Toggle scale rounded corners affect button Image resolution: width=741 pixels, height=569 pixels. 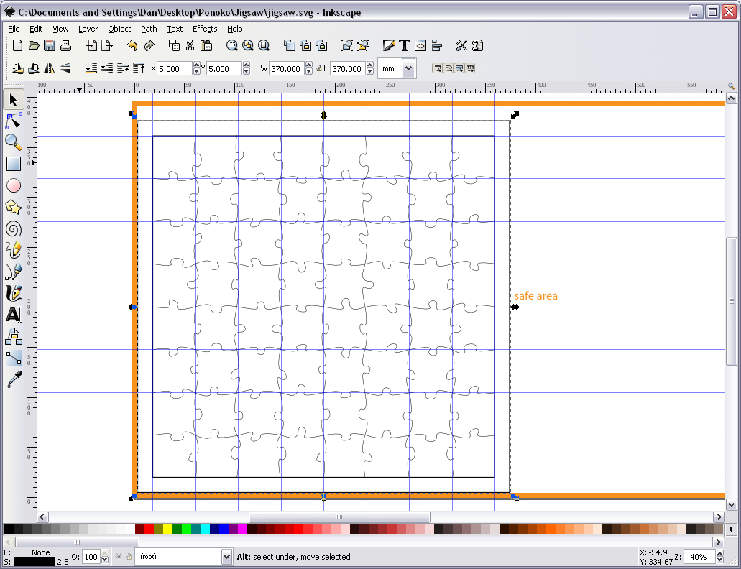pyautogui.click(x=448, y=68)
